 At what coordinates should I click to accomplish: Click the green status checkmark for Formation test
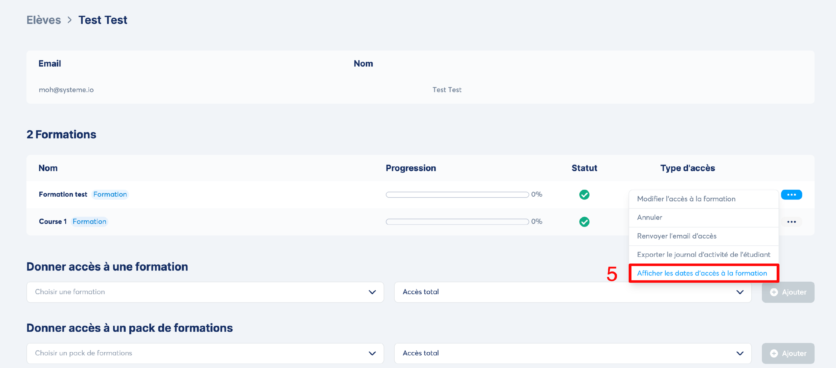(x=584, y=194)
